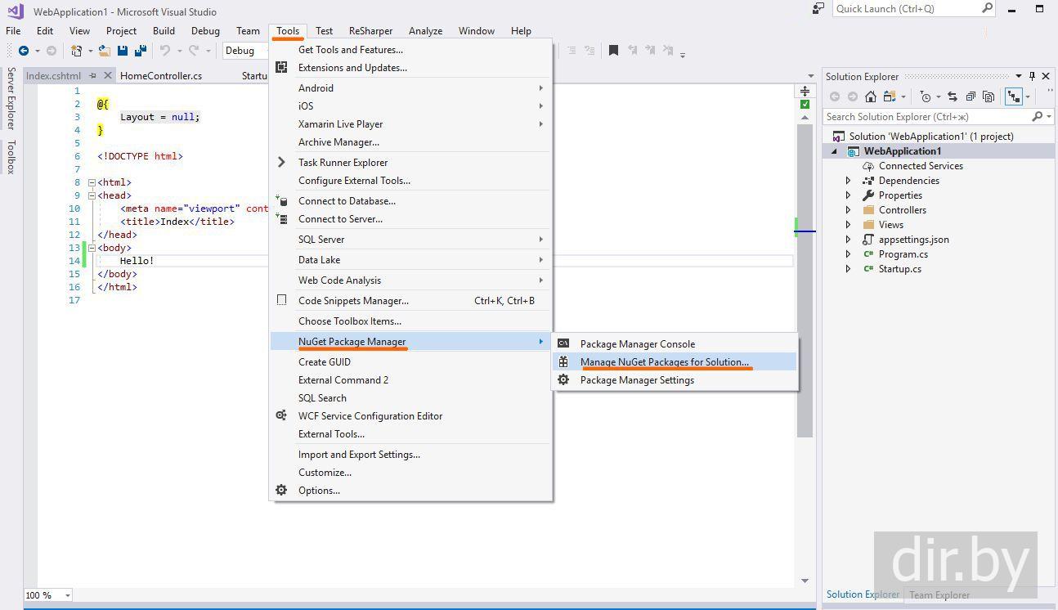Screen dimensions: 1058x610
Task: Toggle Preview Selected Items button in Solution Explorer
Action: coord(1014,96)
